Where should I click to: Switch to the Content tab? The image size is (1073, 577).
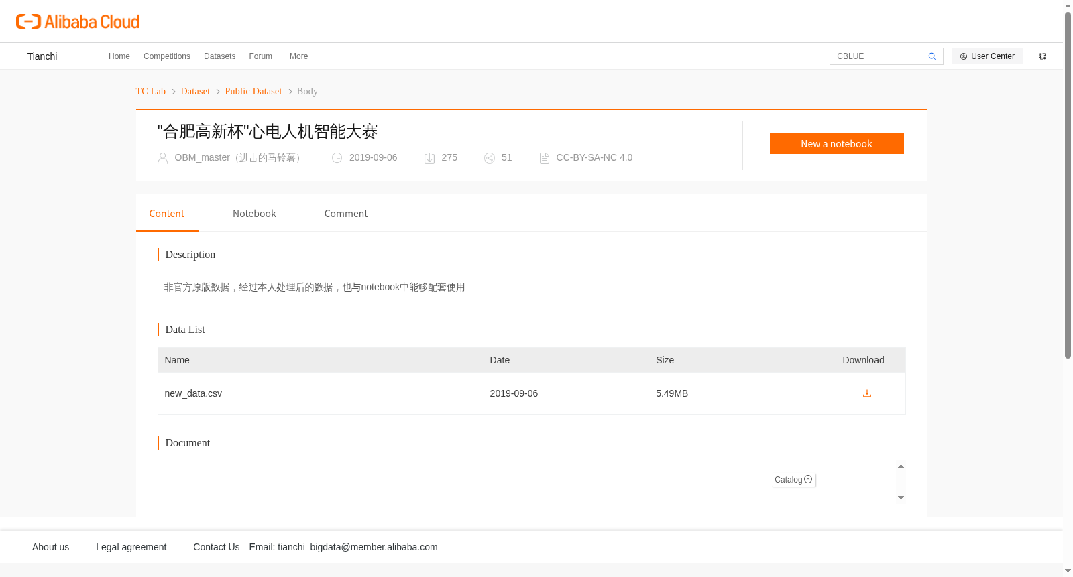pyautogui.click(x=167, y=214)
